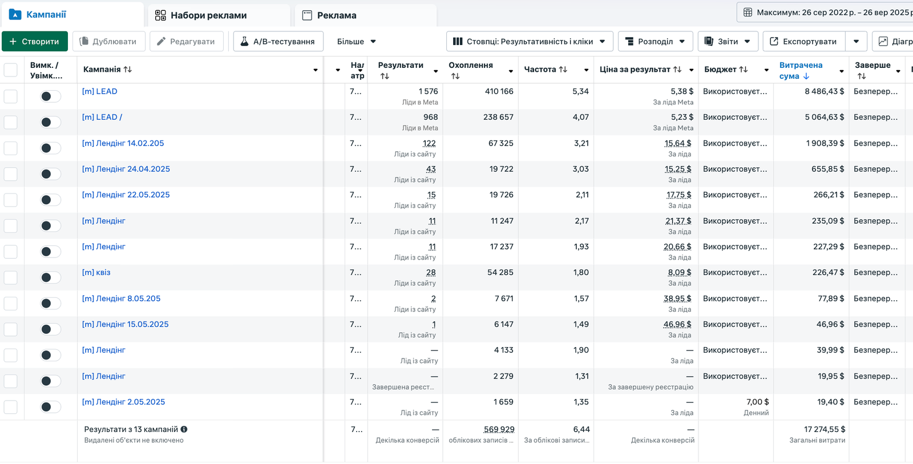Open the [m] Лендінг 24.04.2025 campaign link
Screen dimensions: 913x464
[x=126, y=169]
